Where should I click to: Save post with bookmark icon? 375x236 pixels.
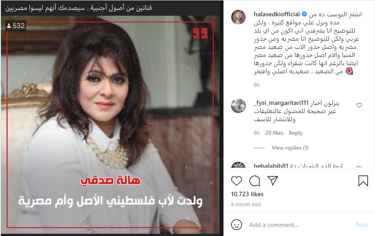coord(363,181)
